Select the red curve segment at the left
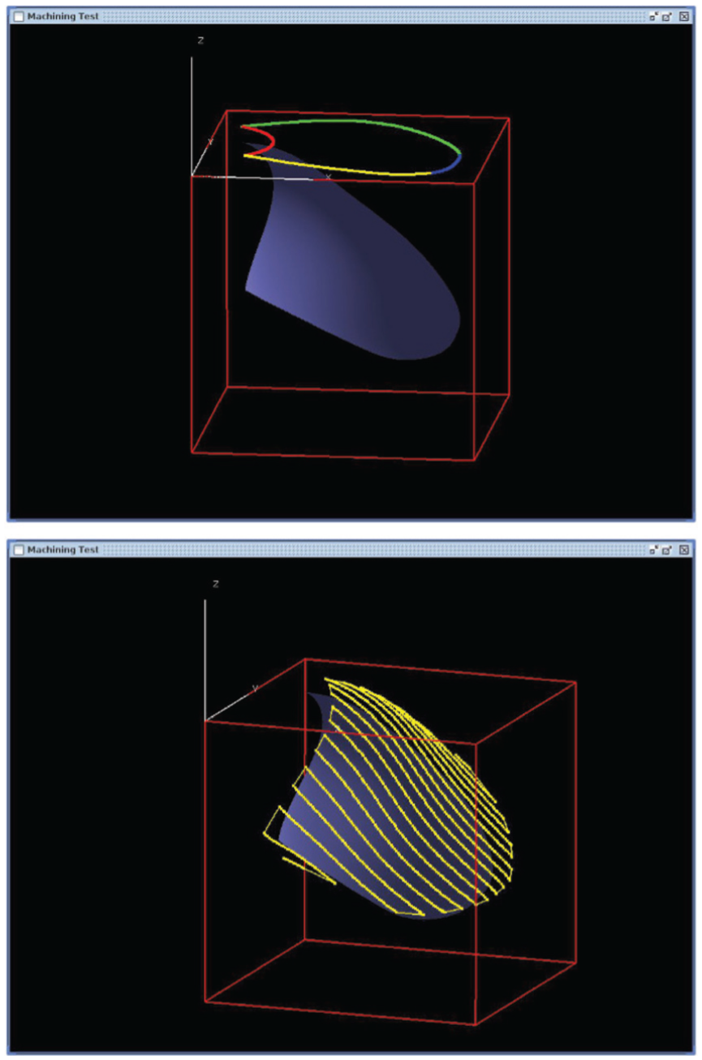Image resolution: width=702 pixels, height=1060 pixels. point(265,141)
